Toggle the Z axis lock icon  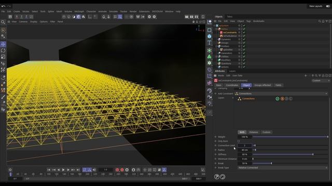26,17
